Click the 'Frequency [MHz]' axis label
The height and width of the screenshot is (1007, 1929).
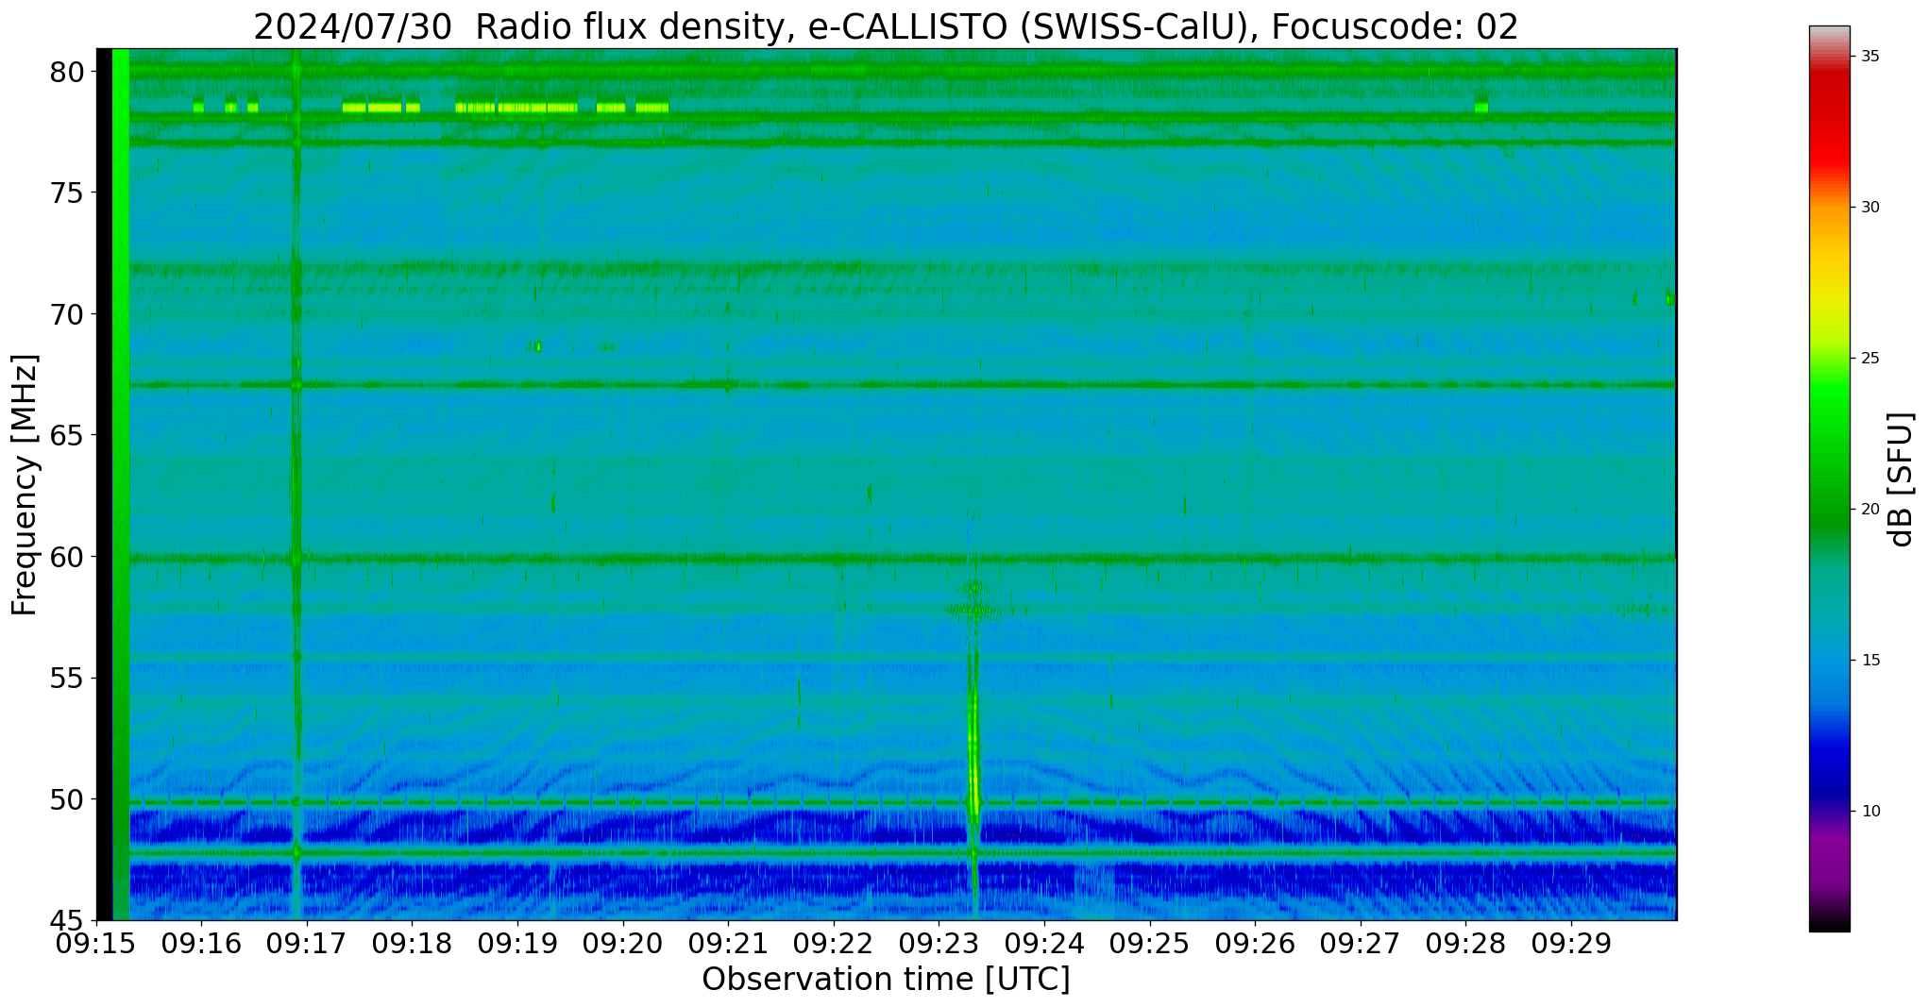pos(25,485)
